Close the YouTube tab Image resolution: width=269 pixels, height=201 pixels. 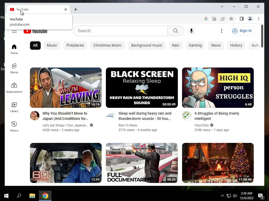point(65,9)
